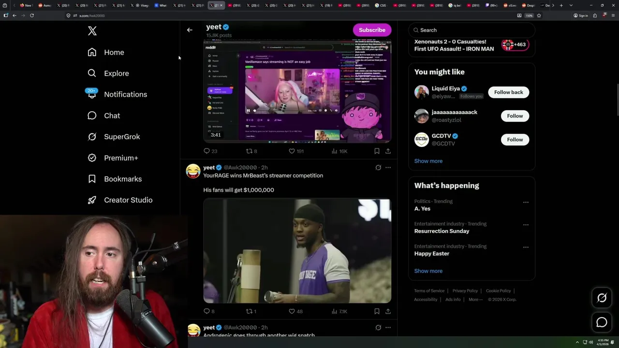Open the floating Grok button

[602, 298]
